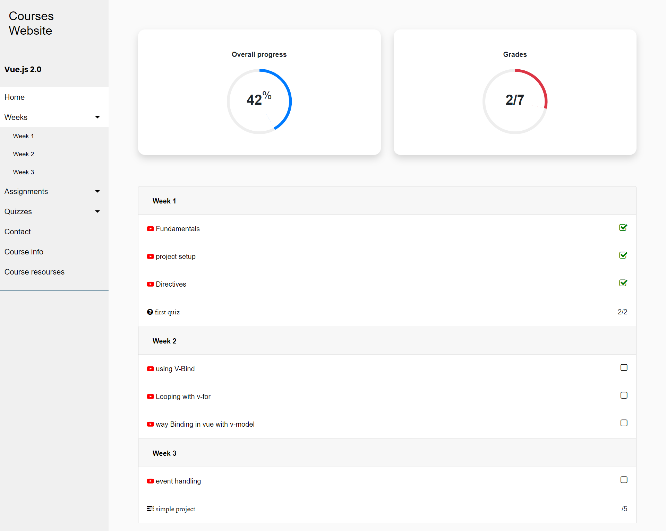Expand the Quizzes sidebar menu
Viewport: 666px width, 531px height.
click(18, 211)
